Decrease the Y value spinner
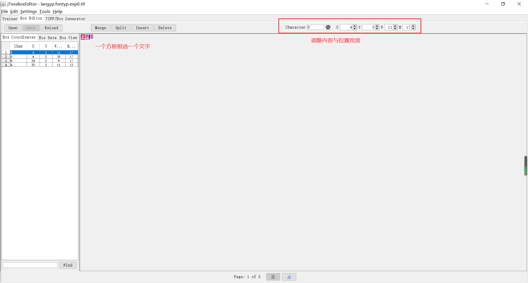Image resolution: width=528 pixels, height=283 pixels. tap(377, 28)
